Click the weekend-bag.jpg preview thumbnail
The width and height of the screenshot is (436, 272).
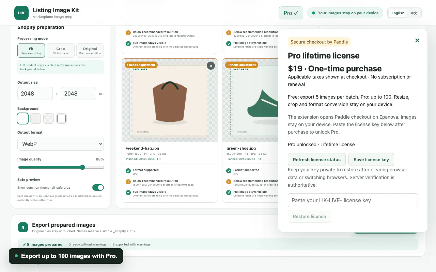tap(170, 100)
